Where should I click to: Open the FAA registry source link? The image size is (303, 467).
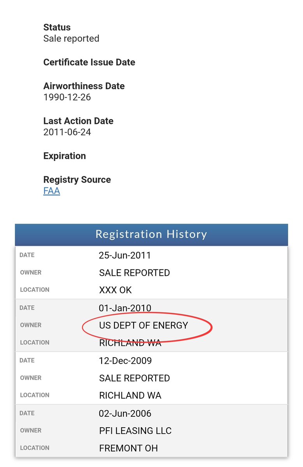[51, 191]
